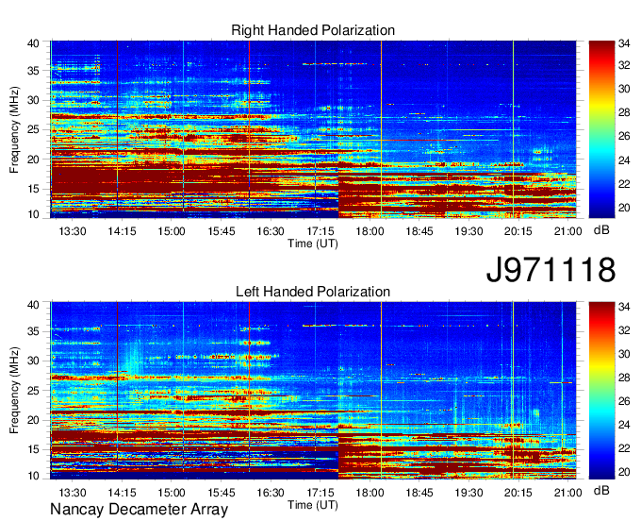Click 16:30 tick on top time axis
641x521 pixels.
tap(271, 231)
